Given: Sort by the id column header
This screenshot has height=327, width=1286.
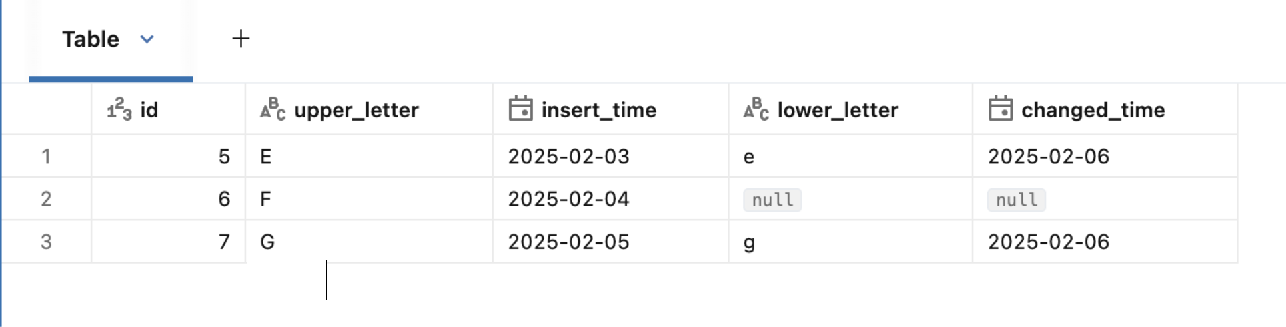Looking at the screenshot, I should 149,110.
